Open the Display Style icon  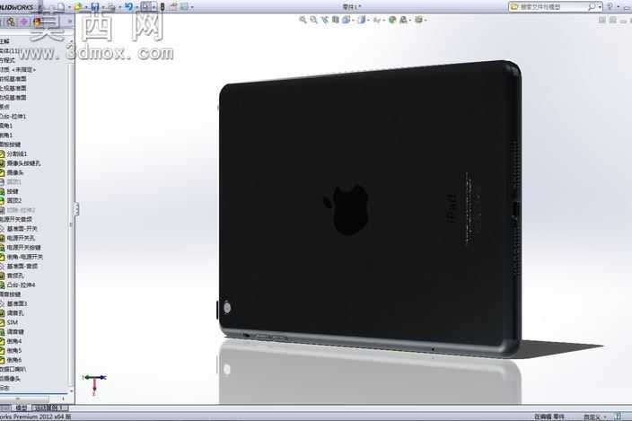(362, 20)
